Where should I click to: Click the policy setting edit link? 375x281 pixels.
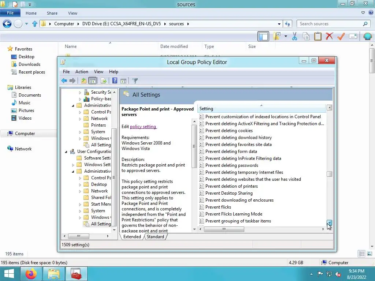point(143,127)
